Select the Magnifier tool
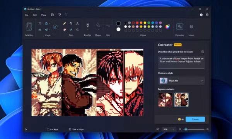The height and width of the screenshot is (139, 232). pyautogui.click(x=77, y=30)
